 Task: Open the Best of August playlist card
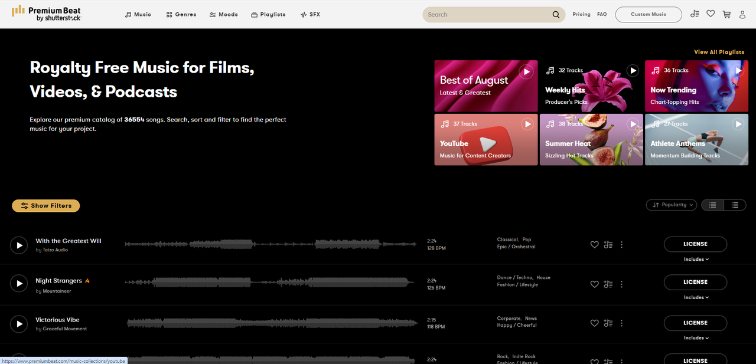click(486, 86)
